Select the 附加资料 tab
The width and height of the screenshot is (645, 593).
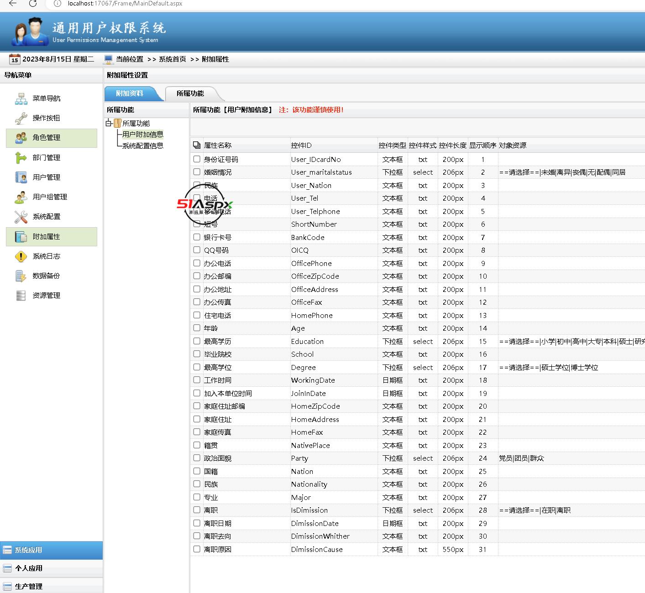130,94
